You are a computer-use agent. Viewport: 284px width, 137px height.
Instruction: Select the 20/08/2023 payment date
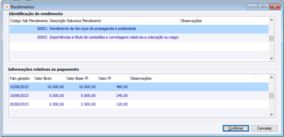click(21, 104)
